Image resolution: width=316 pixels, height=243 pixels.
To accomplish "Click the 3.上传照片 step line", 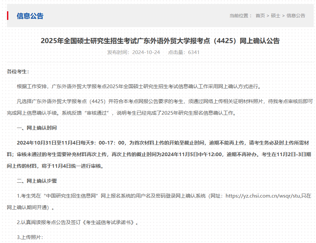I will coord(30,237).
